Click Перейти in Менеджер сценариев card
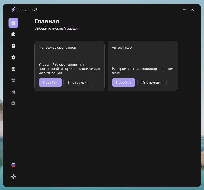This screenshot has width=204, height=190. point(50,82)
